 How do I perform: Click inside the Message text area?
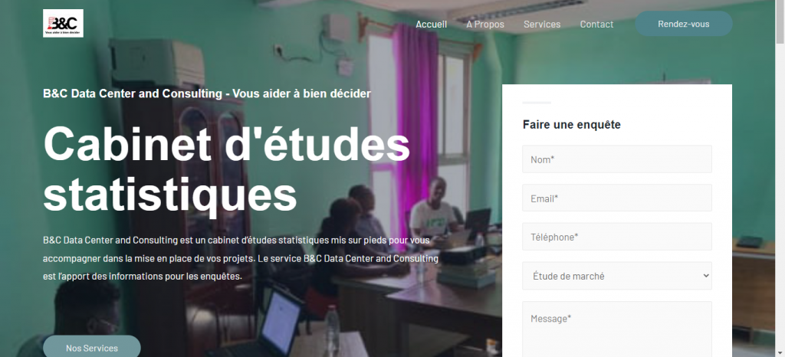click(617, 329)
